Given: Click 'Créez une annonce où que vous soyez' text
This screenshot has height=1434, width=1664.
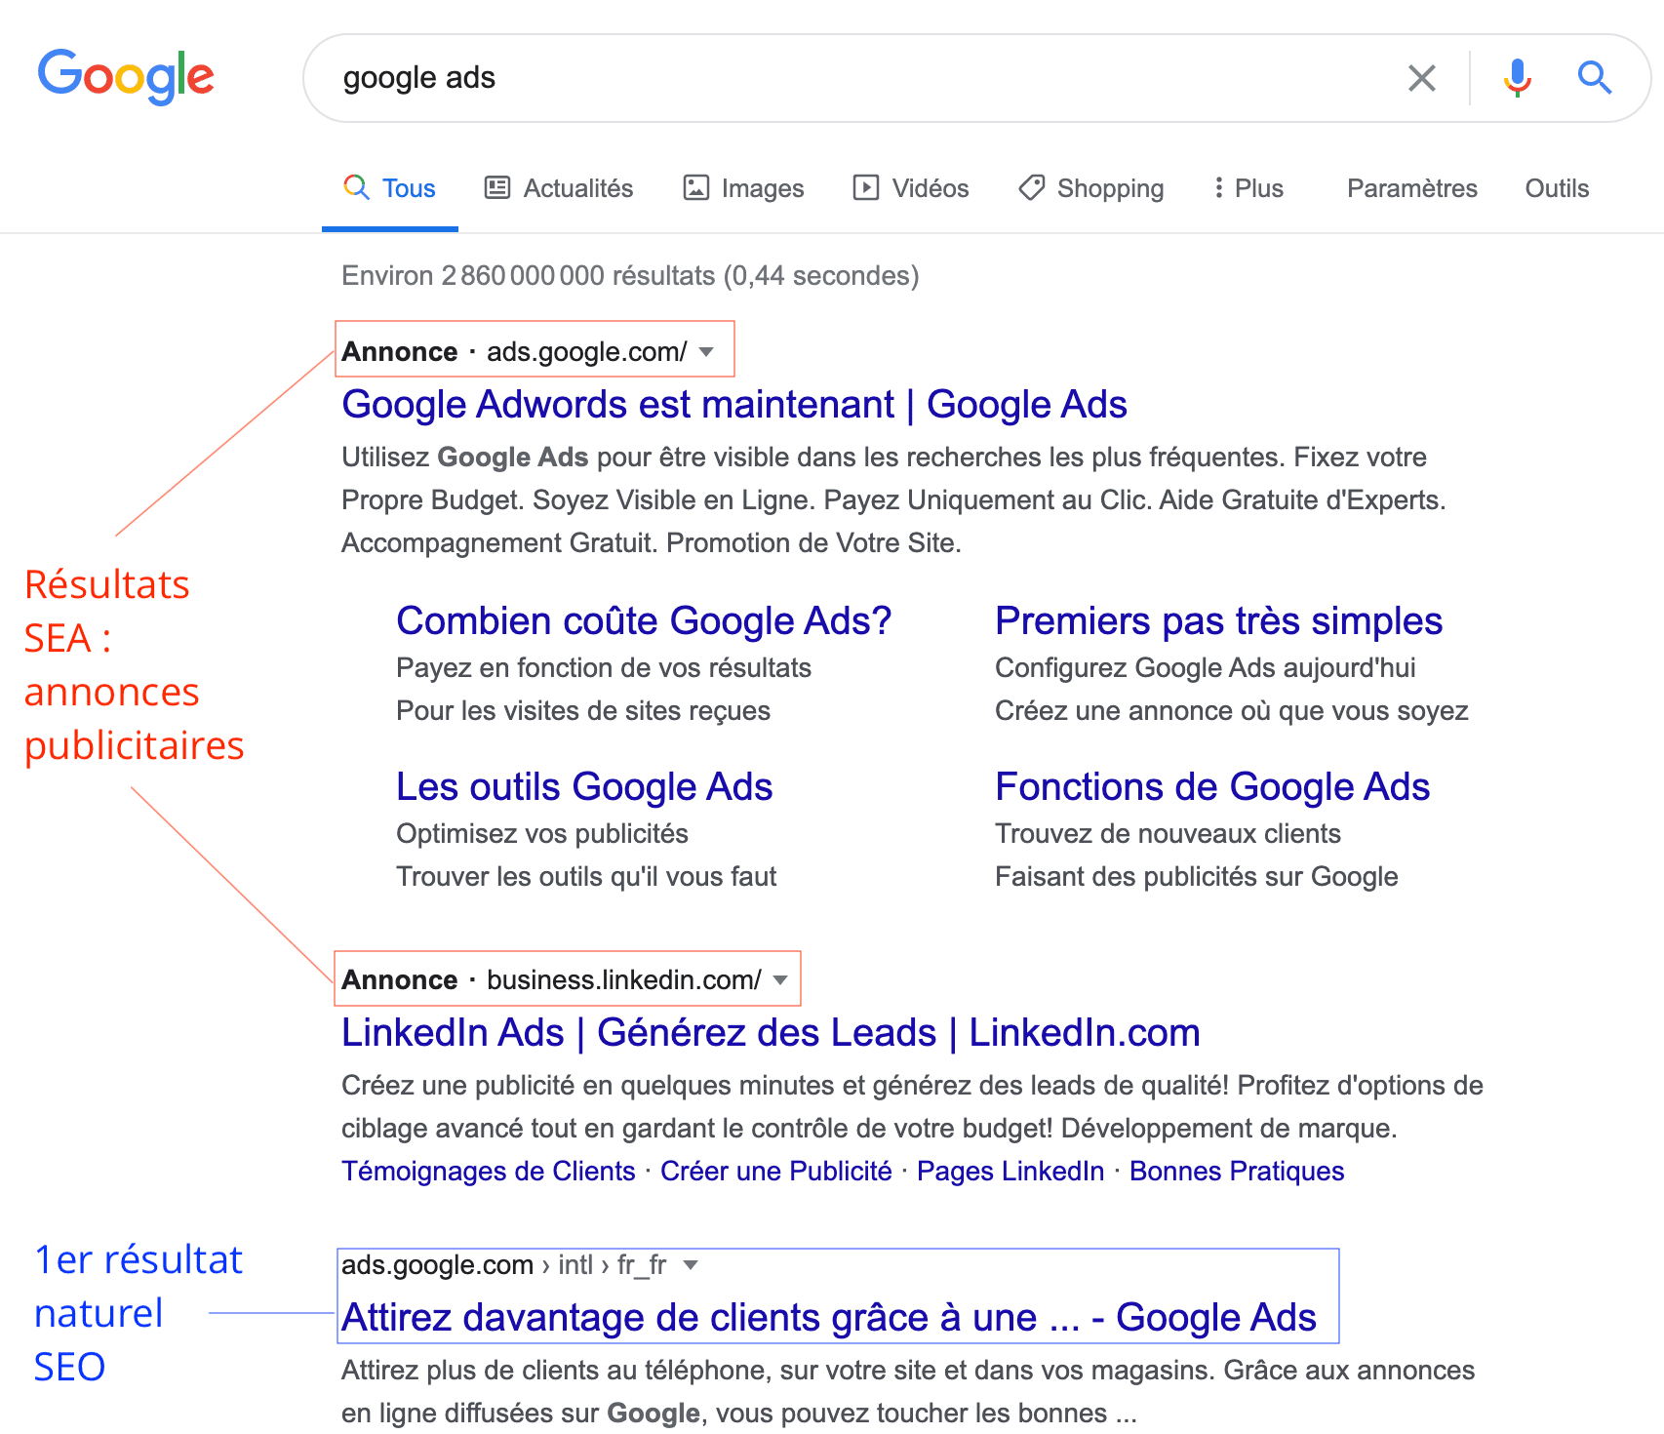Looking at the screenshot, I should click(x=1232, y=711).
